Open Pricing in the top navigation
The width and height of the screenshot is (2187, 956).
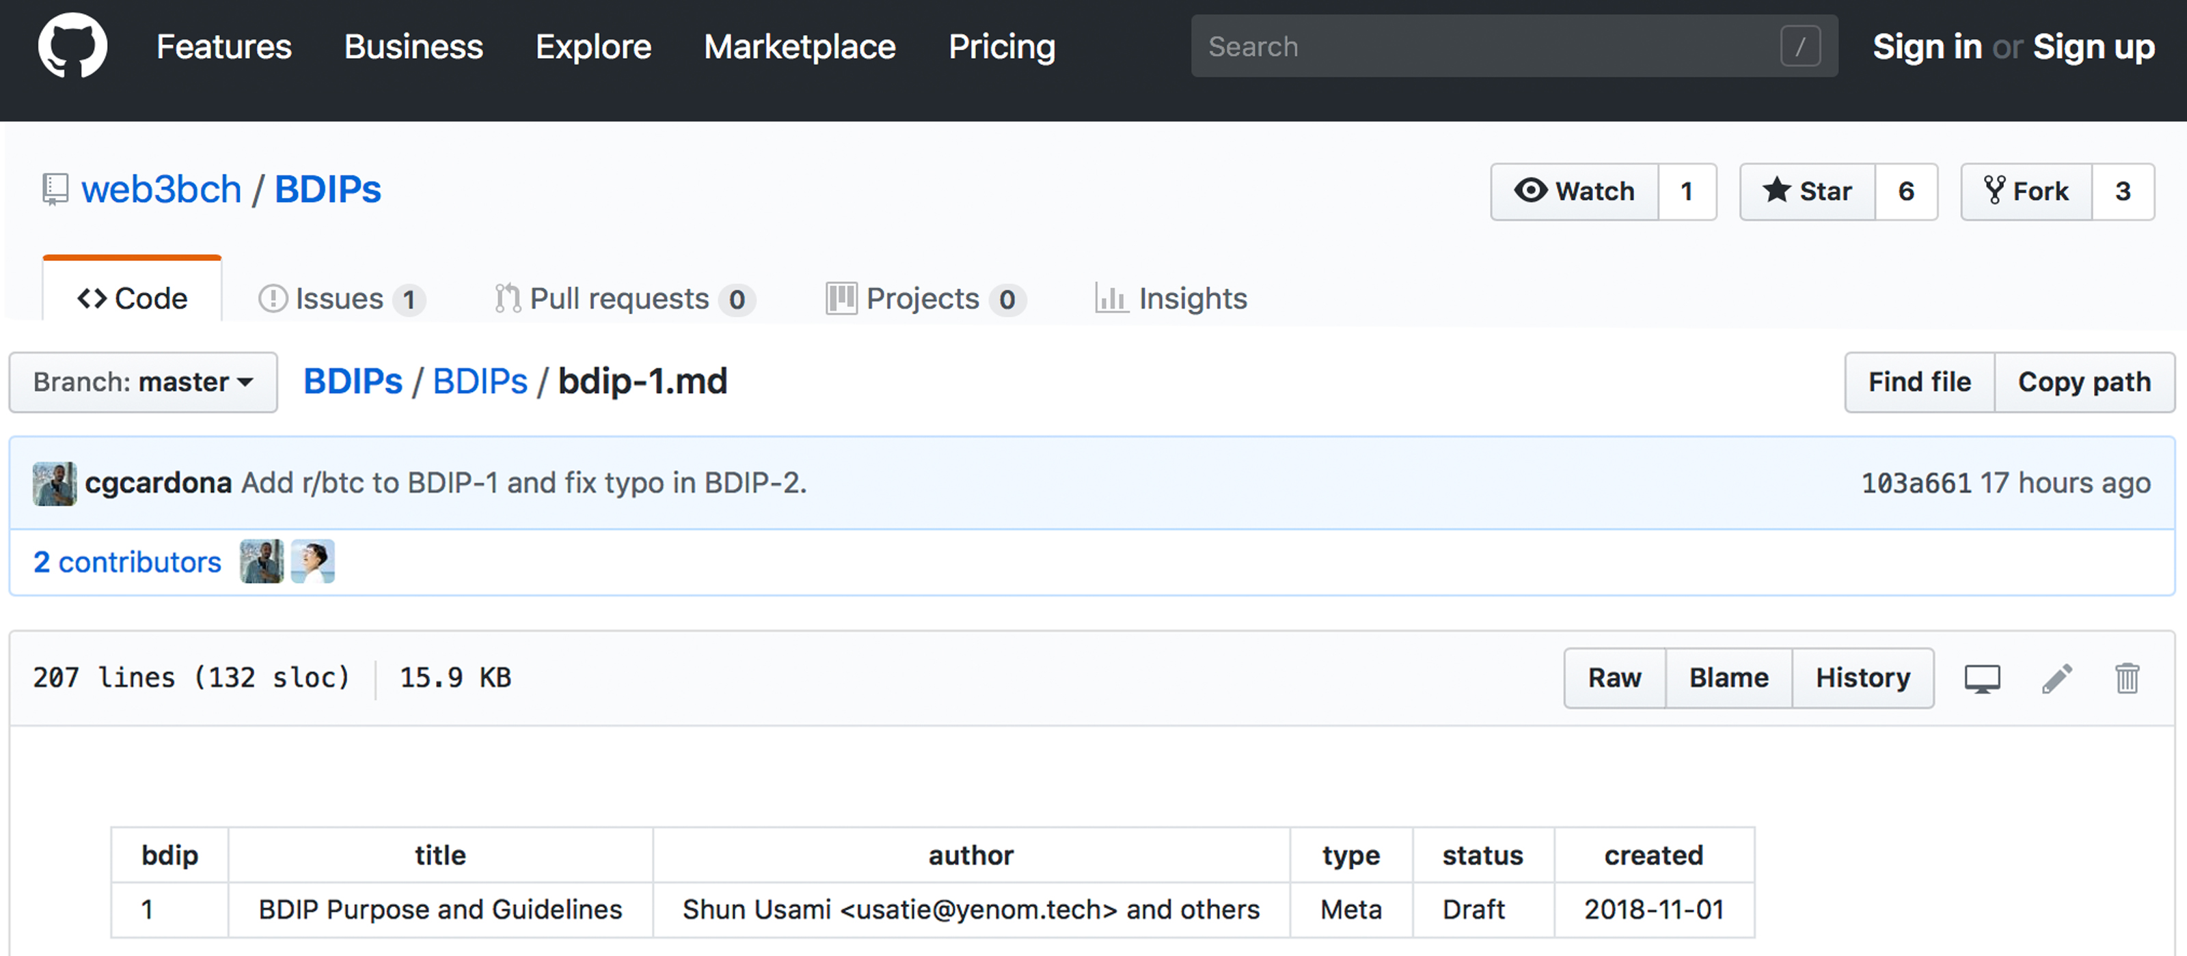(x=1002, y=46)
